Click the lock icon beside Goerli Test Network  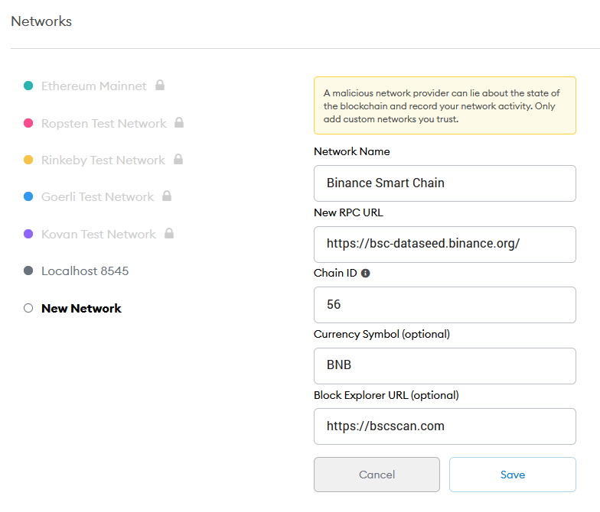pos(167,196)
